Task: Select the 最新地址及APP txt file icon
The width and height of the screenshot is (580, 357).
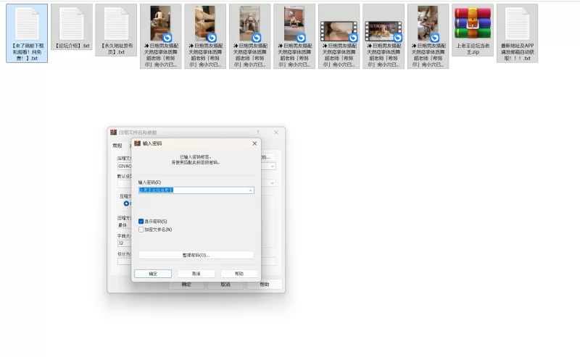Action: click(x=517, y=24)
